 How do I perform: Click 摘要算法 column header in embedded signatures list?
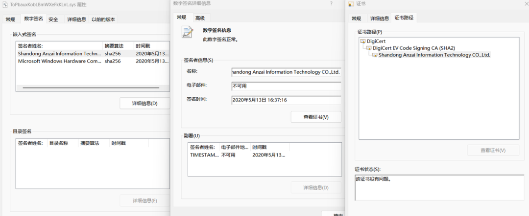click(118, 46)
